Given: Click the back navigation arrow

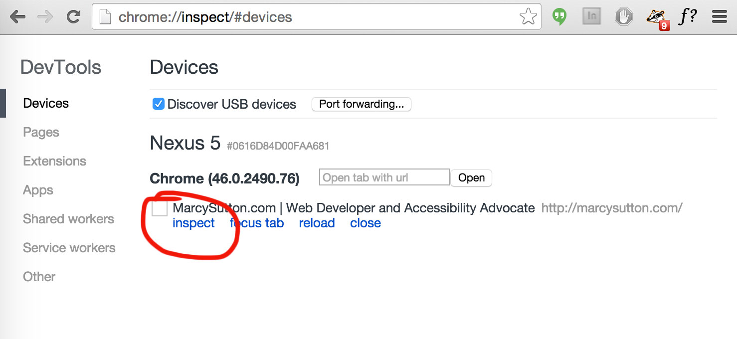Looking at the screenshot, I should pyautogui.click(x=18, y=16).
